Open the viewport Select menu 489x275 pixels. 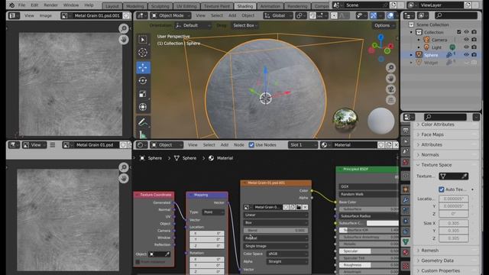coord(217,15)
